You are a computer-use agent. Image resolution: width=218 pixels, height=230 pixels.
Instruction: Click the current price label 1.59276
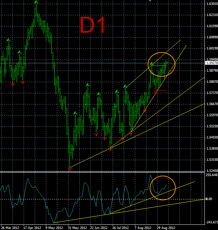[211, 63]
